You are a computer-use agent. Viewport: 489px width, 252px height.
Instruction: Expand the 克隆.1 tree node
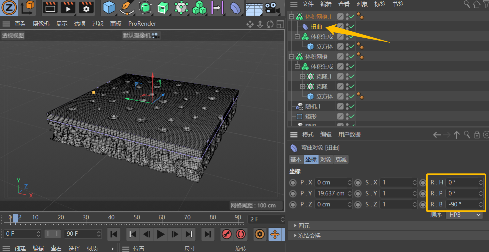[303, 77]
